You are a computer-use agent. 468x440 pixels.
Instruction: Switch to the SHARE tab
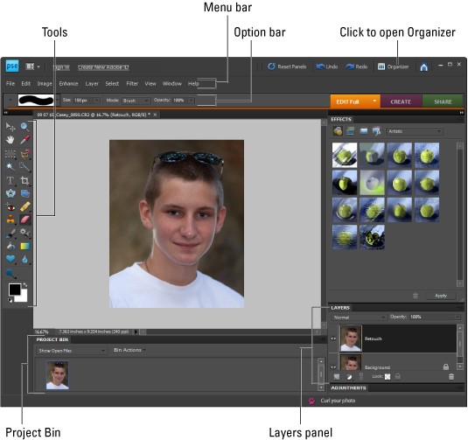pos(443,101)
